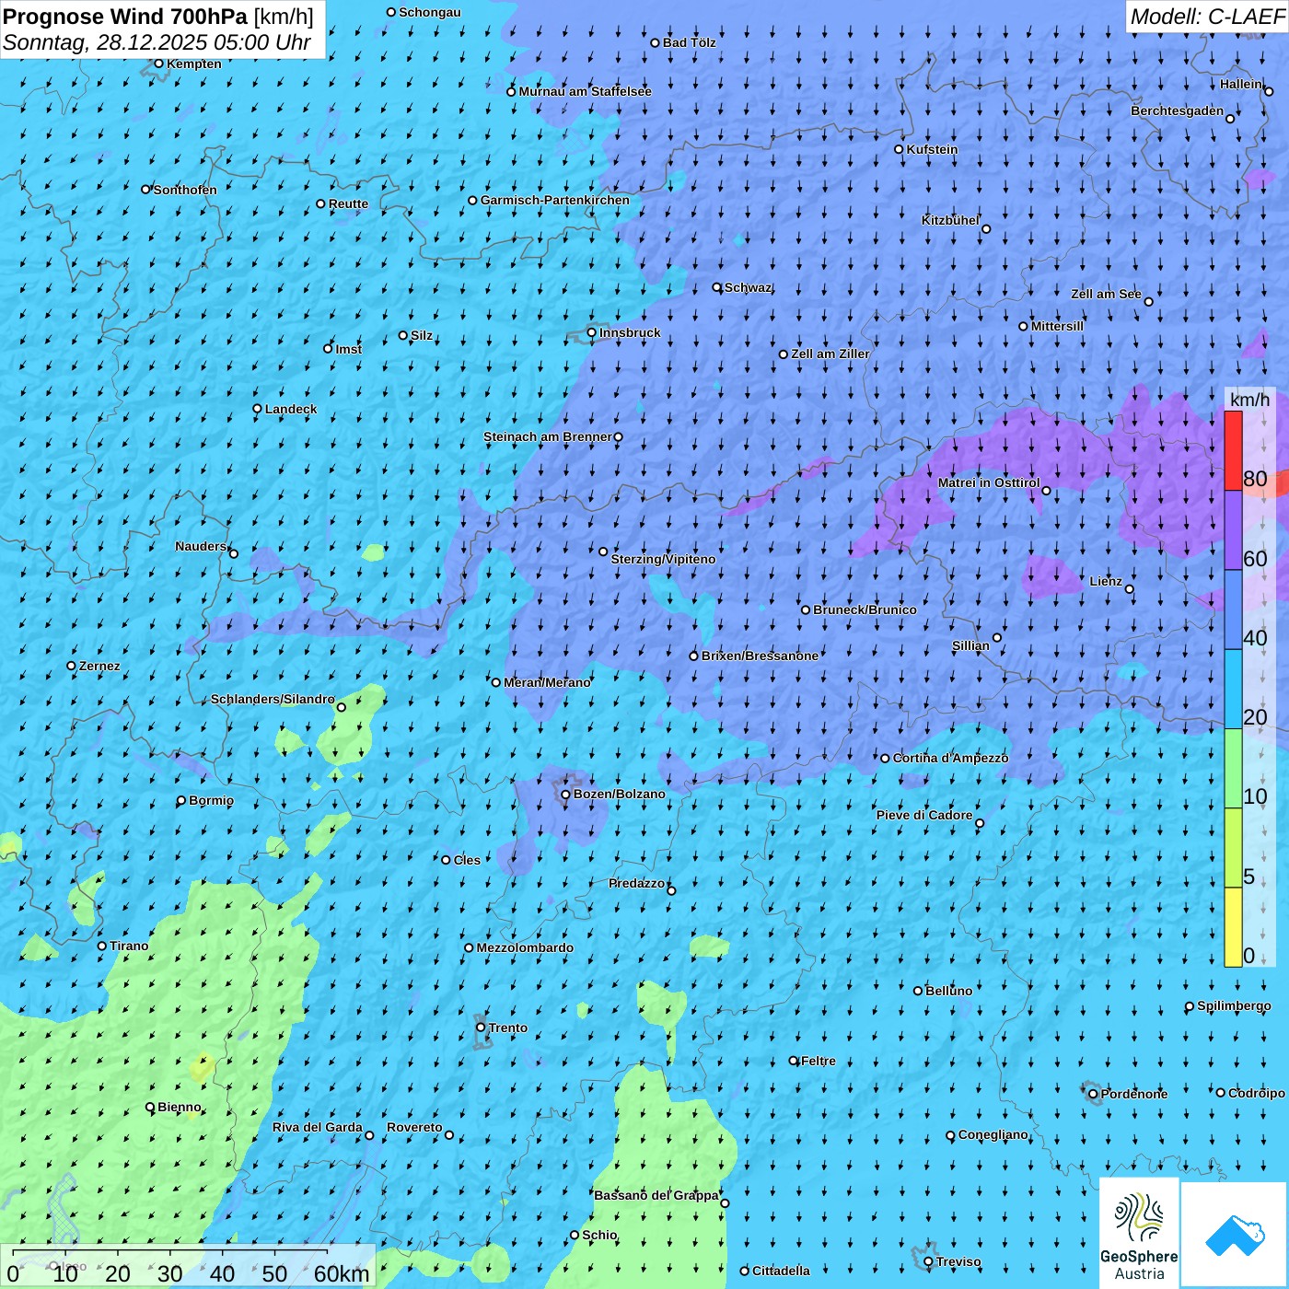Click the 'Conegliano' label text
Viewport: 1289px width, 1289px height.
[993, 1134]
